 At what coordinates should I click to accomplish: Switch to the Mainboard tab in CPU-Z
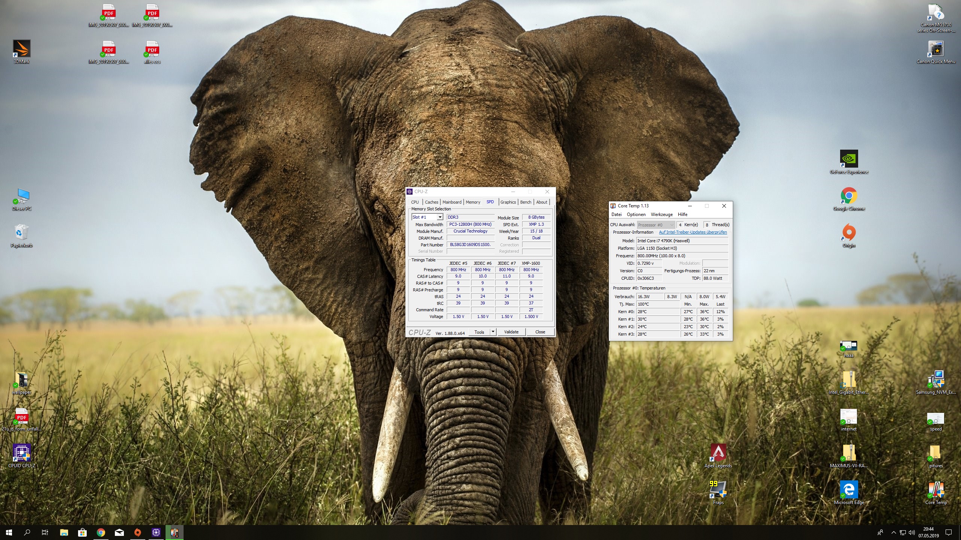click(x=452, y=202)
